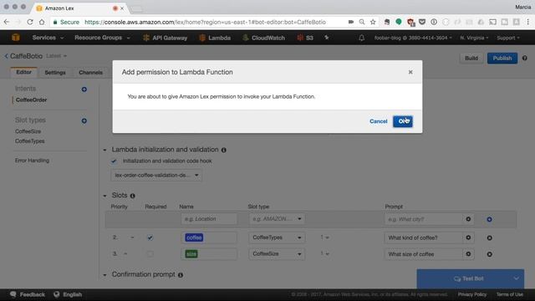Open CoffeeTypes slot type dropdown

[277, 237]
